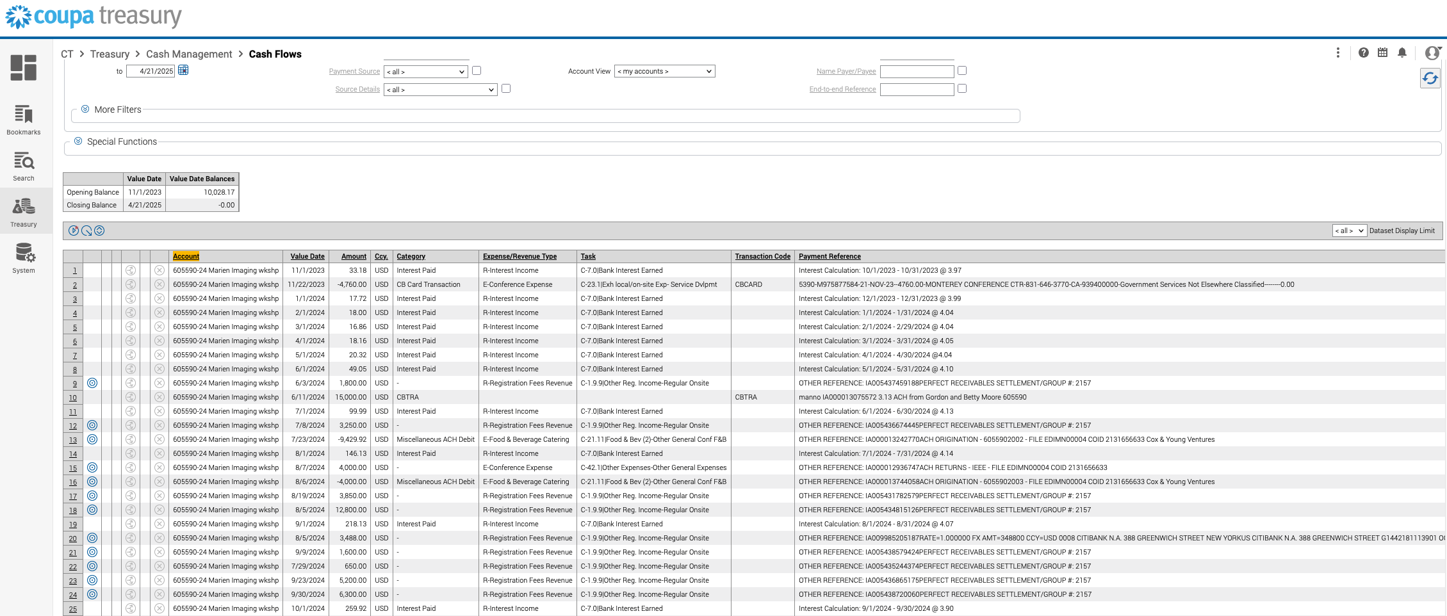Sort by the Ccy. column header
1447x616 pixels.
(x=381, y=256)
